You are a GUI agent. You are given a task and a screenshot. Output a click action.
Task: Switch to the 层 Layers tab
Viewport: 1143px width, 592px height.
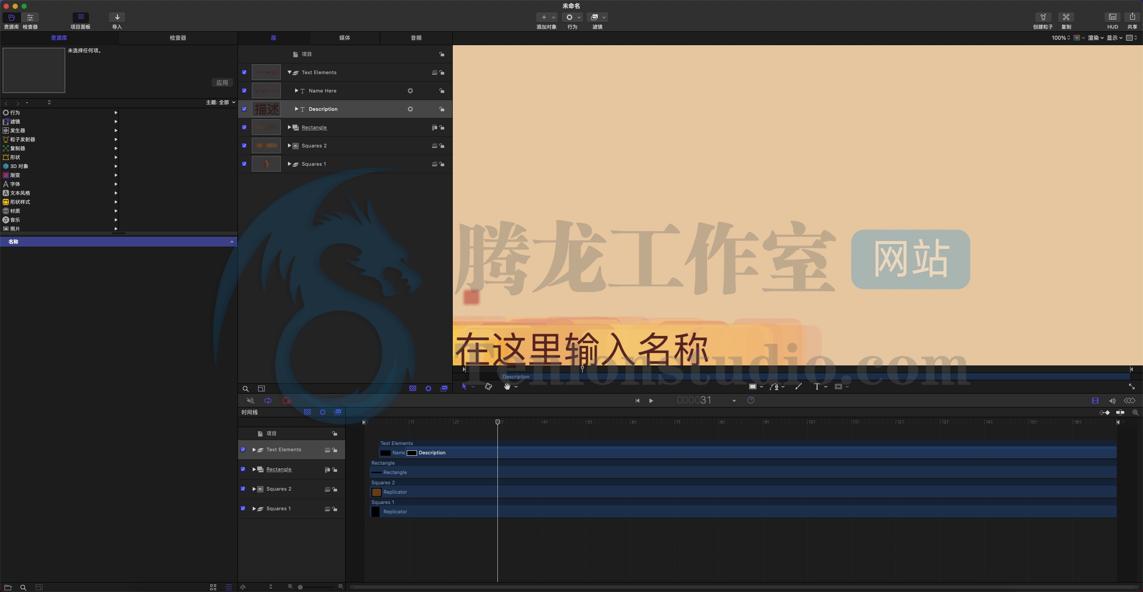[273, 38]
